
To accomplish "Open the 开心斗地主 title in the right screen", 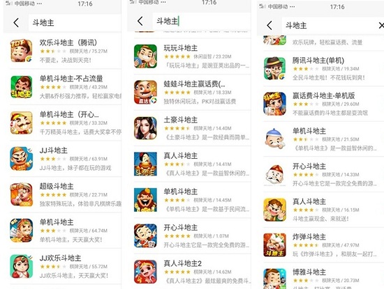I will click(x=309, y=166).
